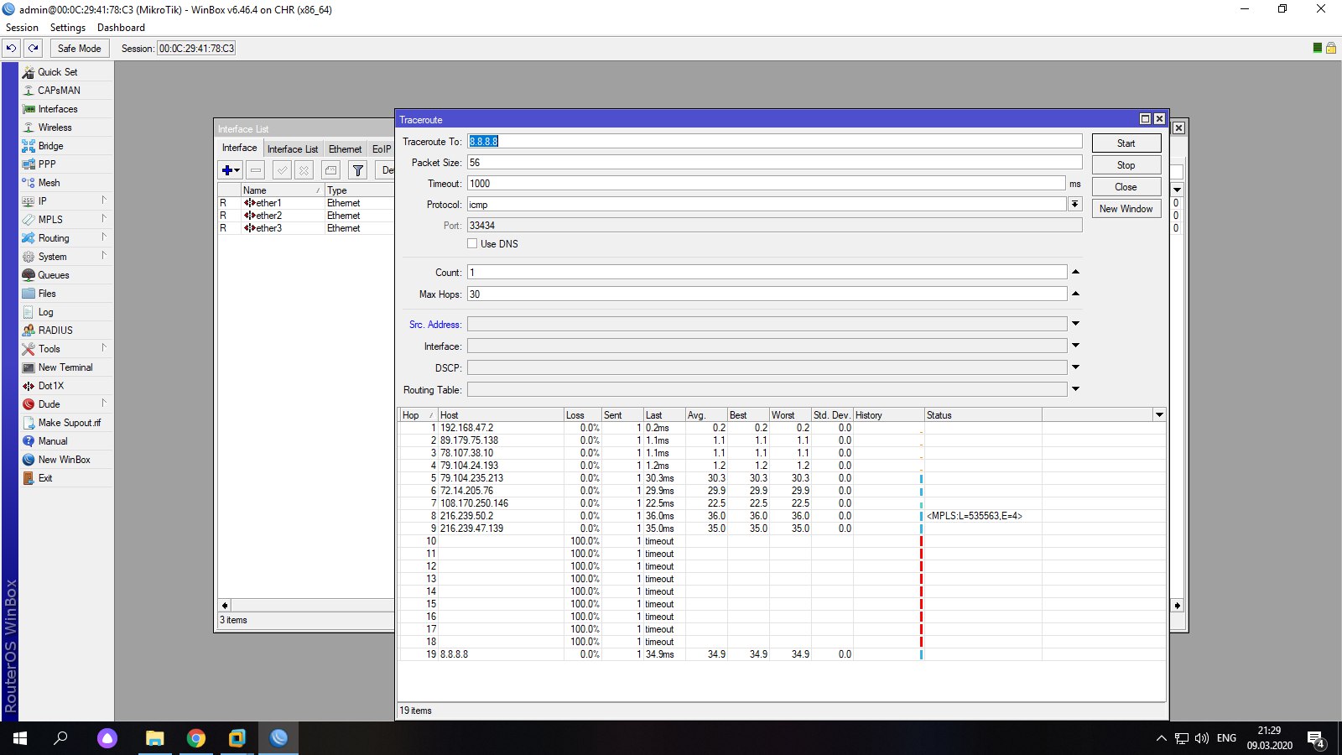Collapse the Max Hops field arrow
Viewport: 1342px width, 755px height.
pyautogui.click(x=1075, y=294)
